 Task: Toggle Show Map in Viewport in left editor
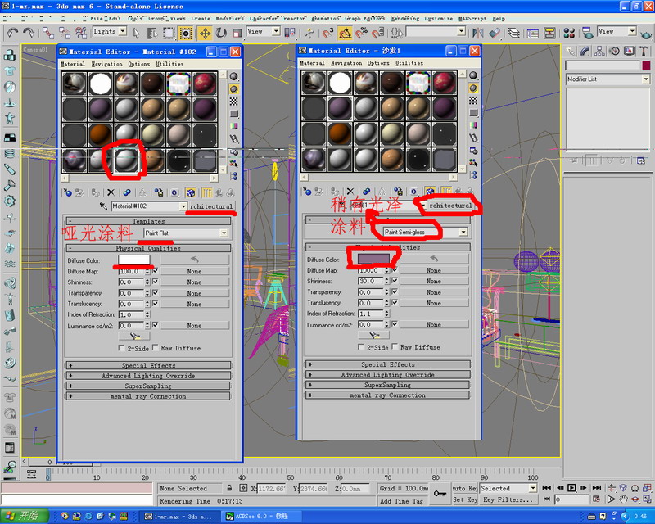(x=191, y=192)
